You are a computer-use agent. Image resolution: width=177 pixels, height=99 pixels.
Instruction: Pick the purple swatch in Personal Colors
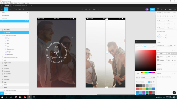click(144, 92)
